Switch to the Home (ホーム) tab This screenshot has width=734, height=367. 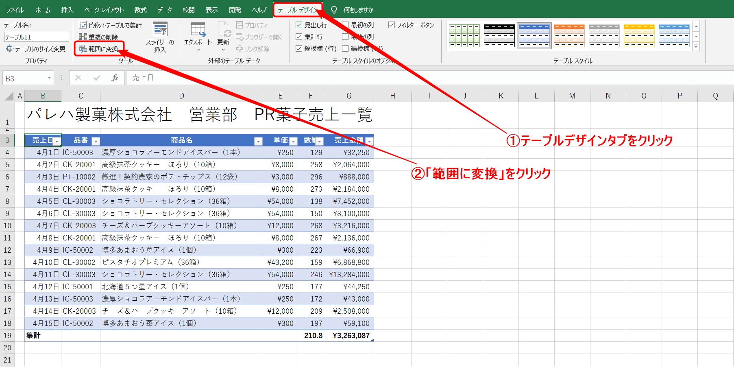[x=43, y=10]
